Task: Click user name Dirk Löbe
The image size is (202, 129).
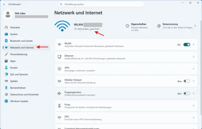Action: pyautogui.click(x=20, y=13)
